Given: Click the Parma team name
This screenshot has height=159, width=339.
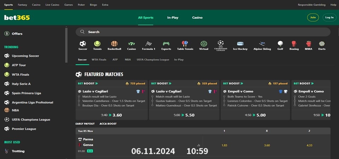Looking at the screenshot, I should [x=88, y=139].
